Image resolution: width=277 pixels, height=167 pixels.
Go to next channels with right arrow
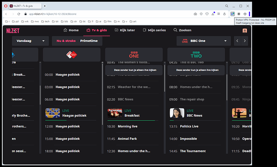244,41
